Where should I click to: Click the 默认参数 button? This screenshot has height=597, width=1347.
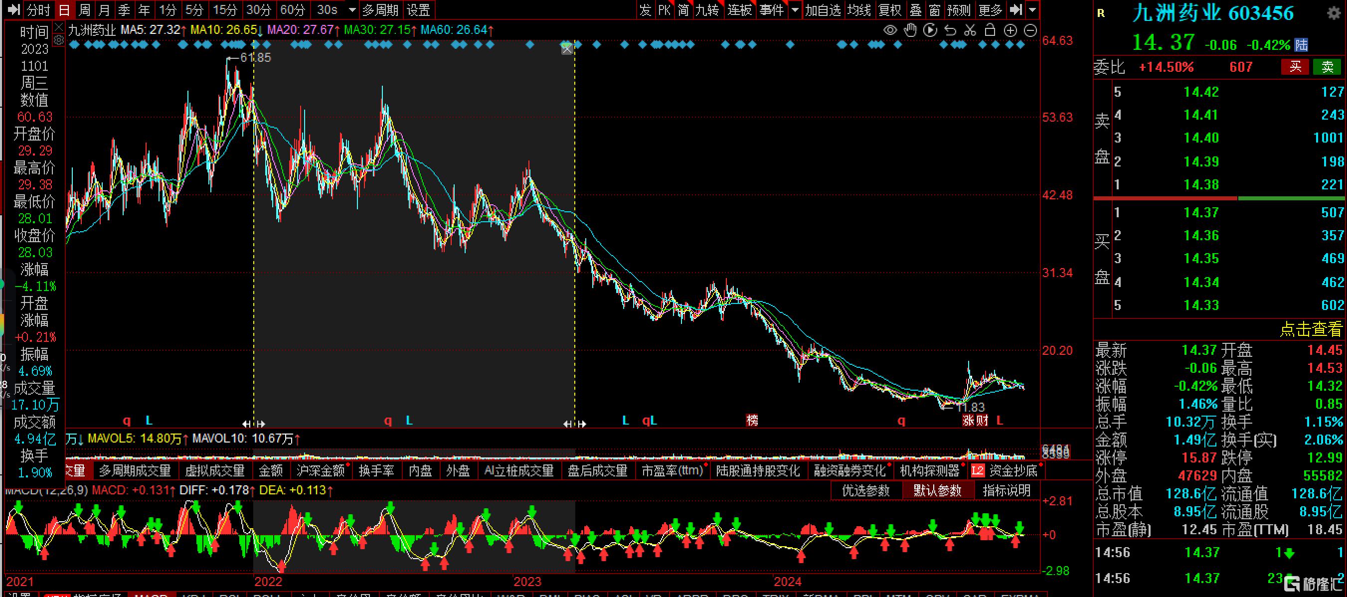[x=938, y=491]
